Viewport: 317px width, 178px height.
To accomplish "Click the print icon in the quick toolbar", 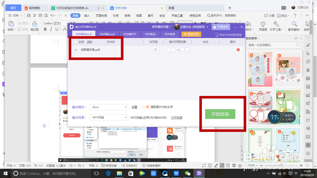I will pos(41,16).
